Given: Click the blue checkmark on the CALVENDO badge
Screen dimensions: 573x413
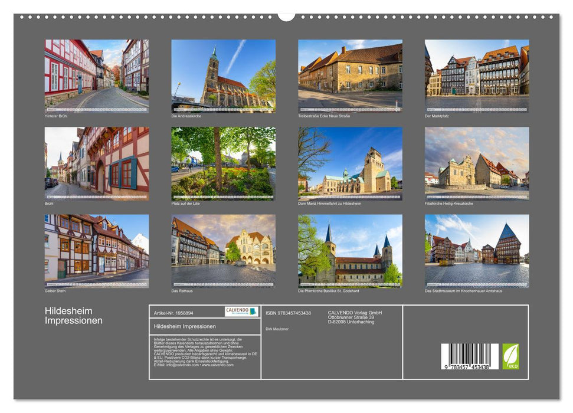Looking at the screenshot, I should click(x=252, y=311).
